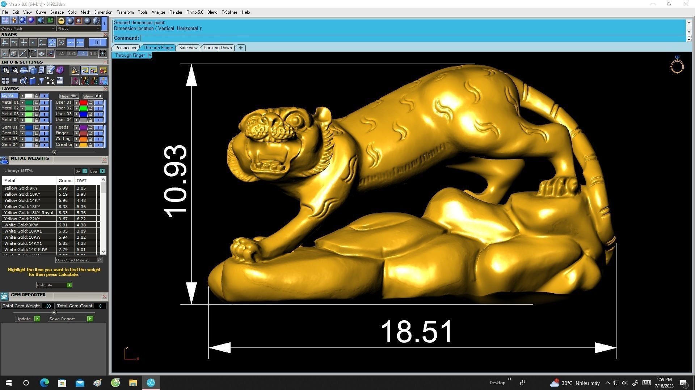Open the gears settings icon

point(5,70)
